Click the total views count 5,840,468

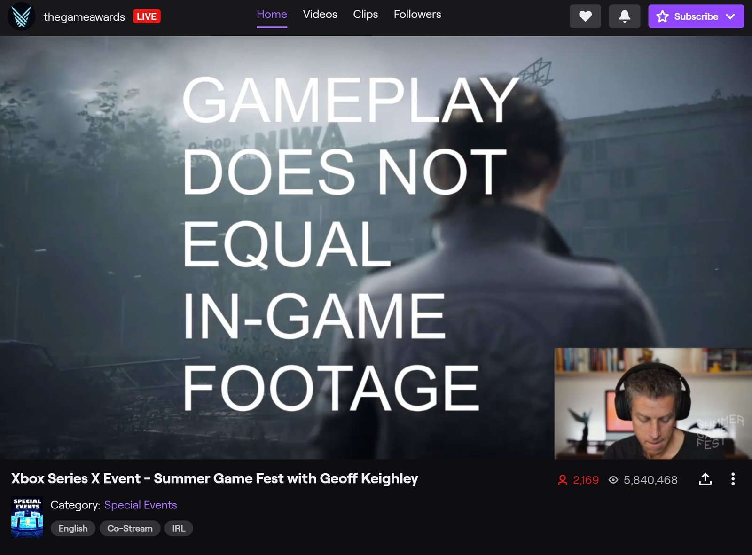click(650, 480)
